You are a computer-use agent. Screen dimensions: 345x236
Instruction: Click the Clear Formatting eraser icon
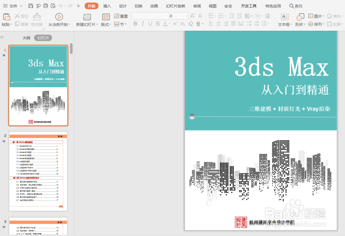coord(191,24)
